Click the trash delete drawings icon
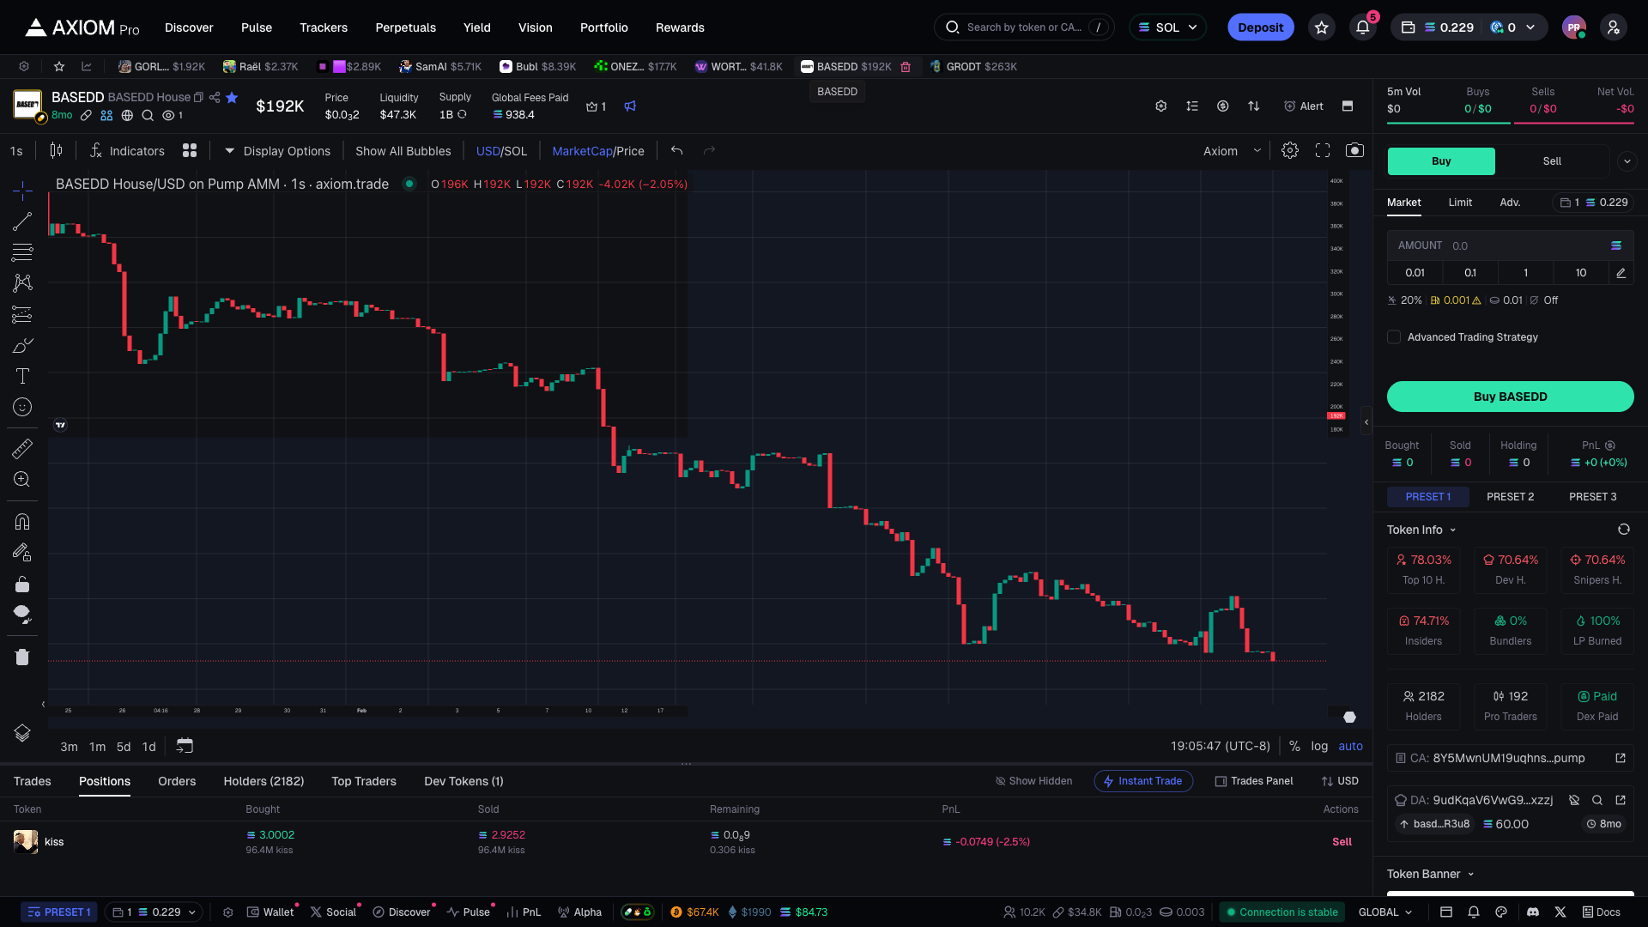This screenshot has width=1648, height=927. coord(22,657)
